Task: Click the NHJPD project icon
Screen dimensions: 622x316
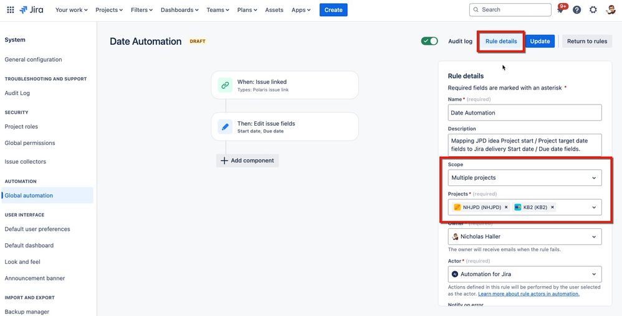Action: [457, 207]
